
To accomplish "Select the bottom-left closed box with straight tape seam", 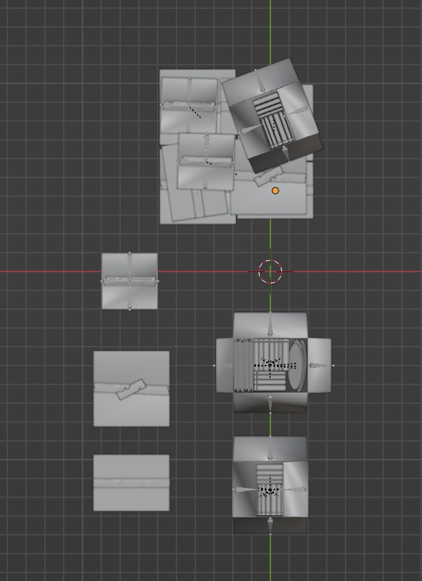I will click(131, 483).
